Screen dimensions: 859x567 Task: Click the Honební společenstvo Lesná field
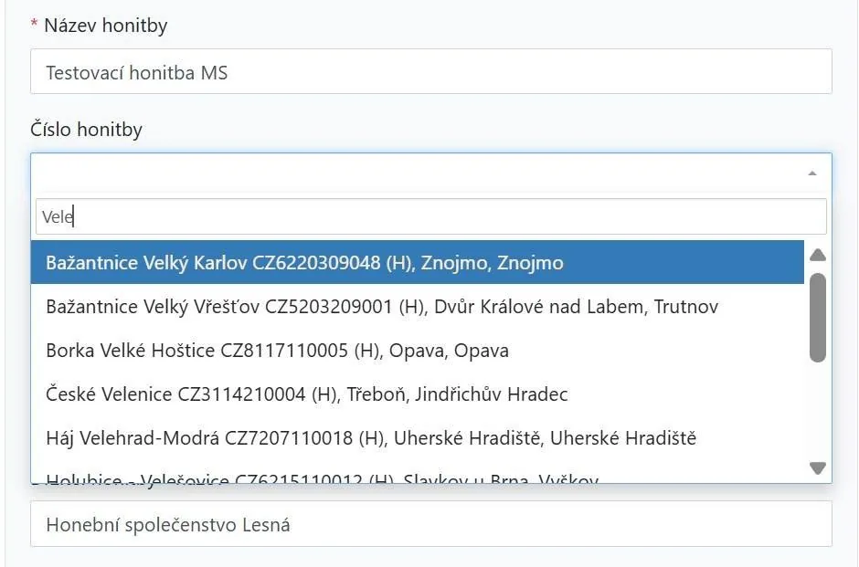[431, 524]
